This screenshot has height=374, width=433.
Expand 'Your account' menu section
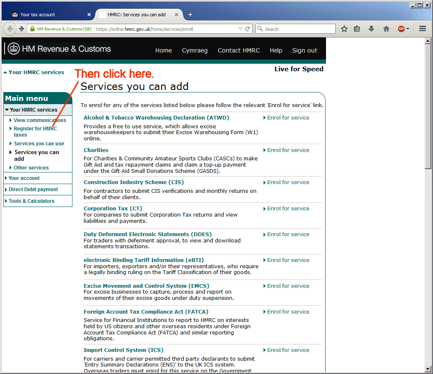(38, 178)
